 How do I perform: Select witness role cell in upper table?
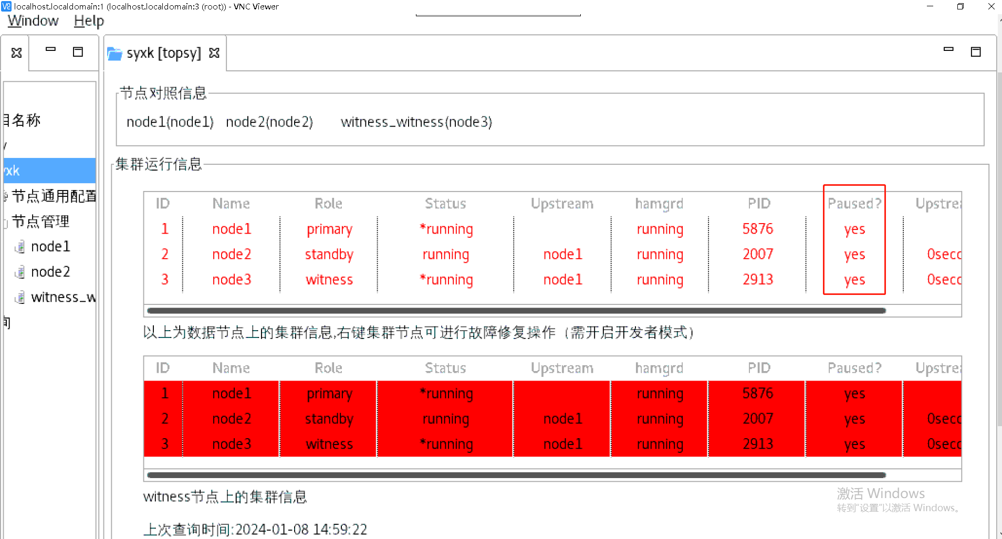[329, 280]
